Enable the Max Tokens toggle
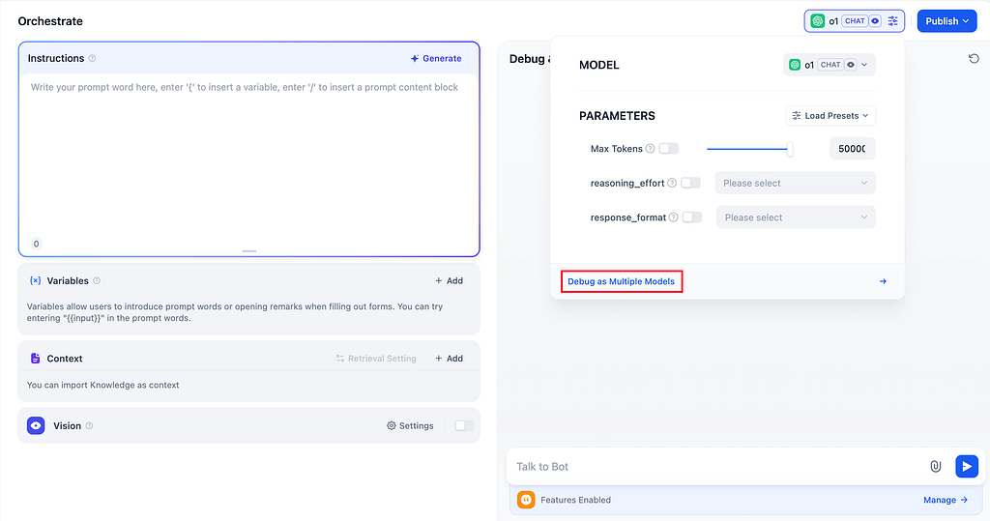990x521 pixels. (669, 149)
